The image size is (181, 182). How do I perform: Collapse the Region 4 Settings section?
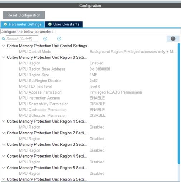click(x=4, y=156)
